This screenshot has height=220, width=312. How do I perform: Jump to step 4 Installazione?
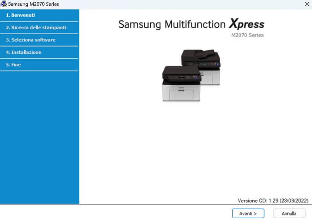point(23,52)
